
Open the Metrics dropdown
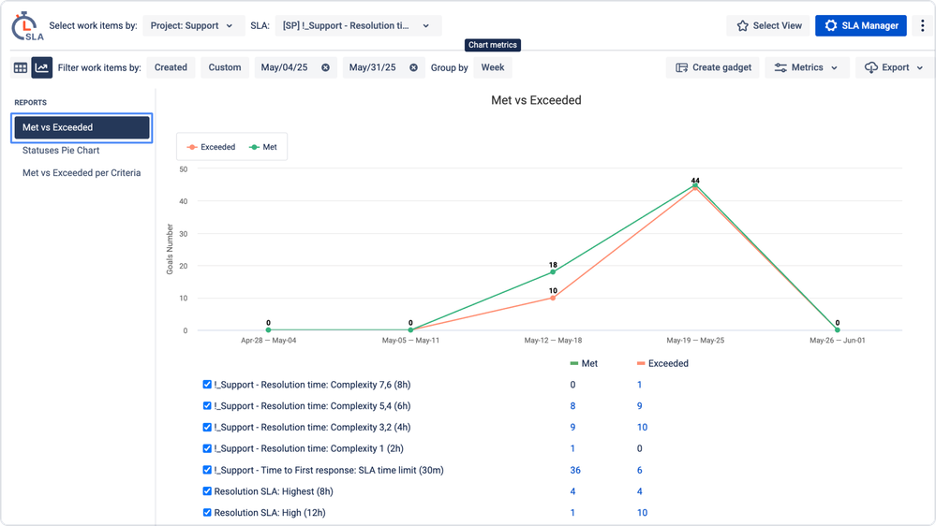[x=807, y=67]
